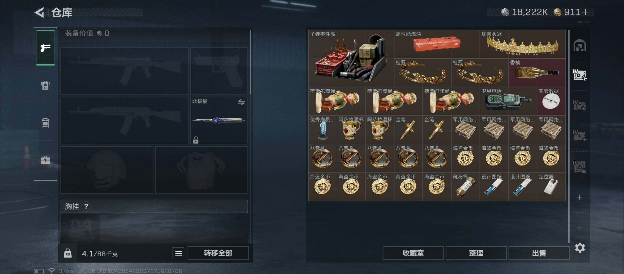Toggle the swap arrows on 北极星 knife slot
This screenshot has width=624, height=274.
tap(241, 102)
